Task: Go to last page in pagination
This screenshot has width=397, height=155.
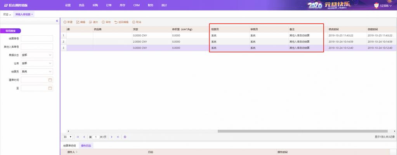Action: click(x=118, y=137)
